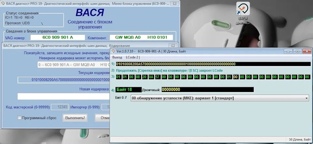Click the partially hidden Отмена button
This screenshot has width=313, height=144.
[103, 118]
